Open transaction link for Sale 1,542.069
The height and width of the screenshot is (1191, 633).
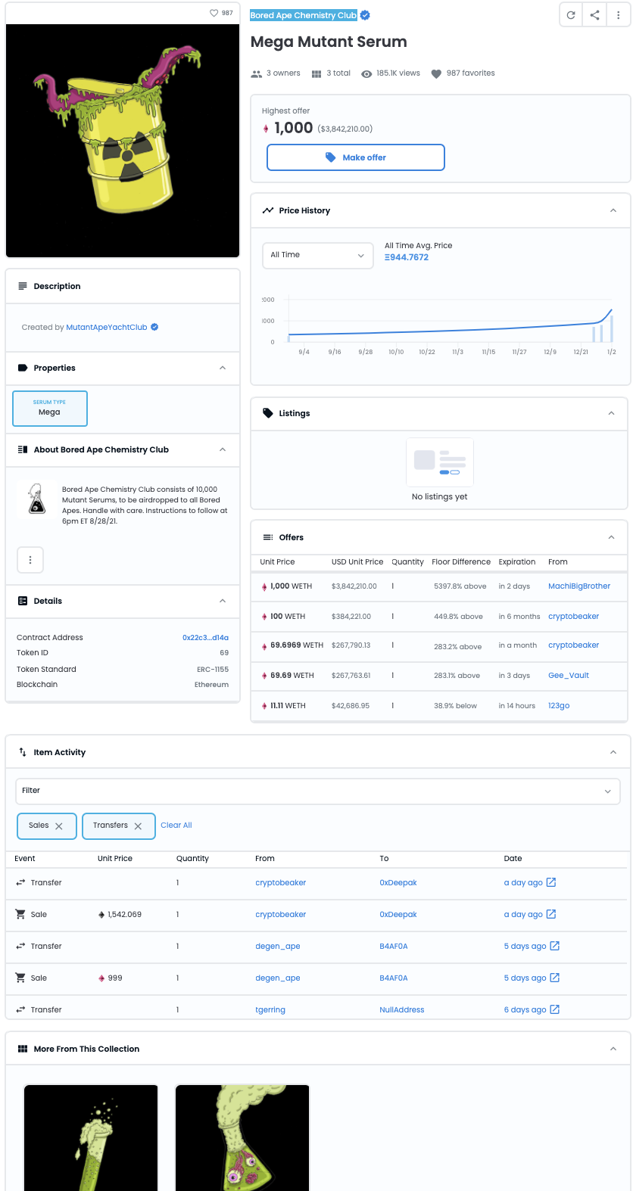tap(551, 914)
